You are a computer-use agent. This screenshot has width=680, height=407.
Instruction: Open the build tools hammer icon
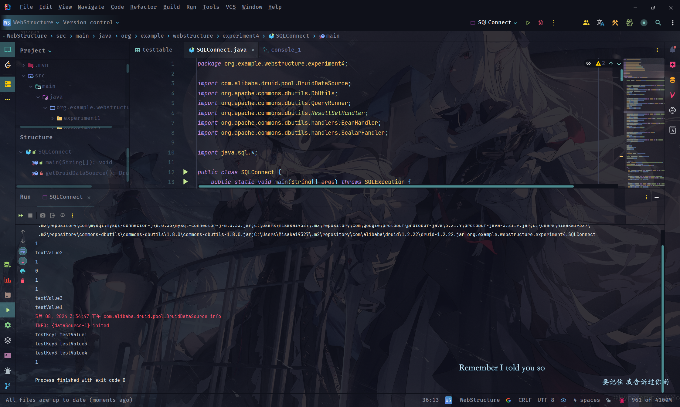coord(615,23)
